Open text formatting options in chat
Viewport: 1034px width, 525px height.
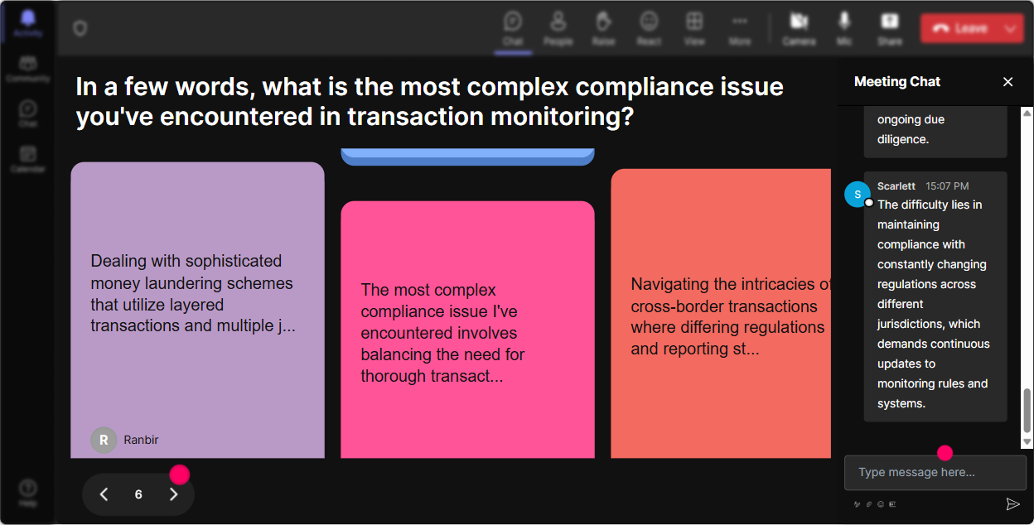click(x=857, y=503)
